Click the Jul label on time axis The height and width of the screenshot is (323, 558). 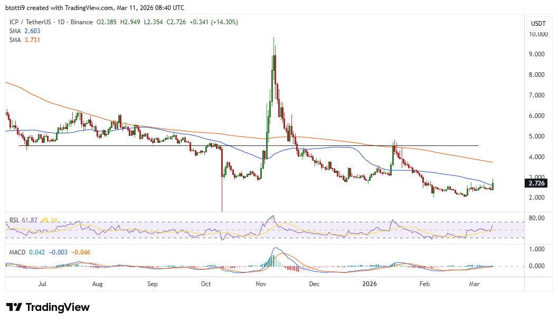43,283
